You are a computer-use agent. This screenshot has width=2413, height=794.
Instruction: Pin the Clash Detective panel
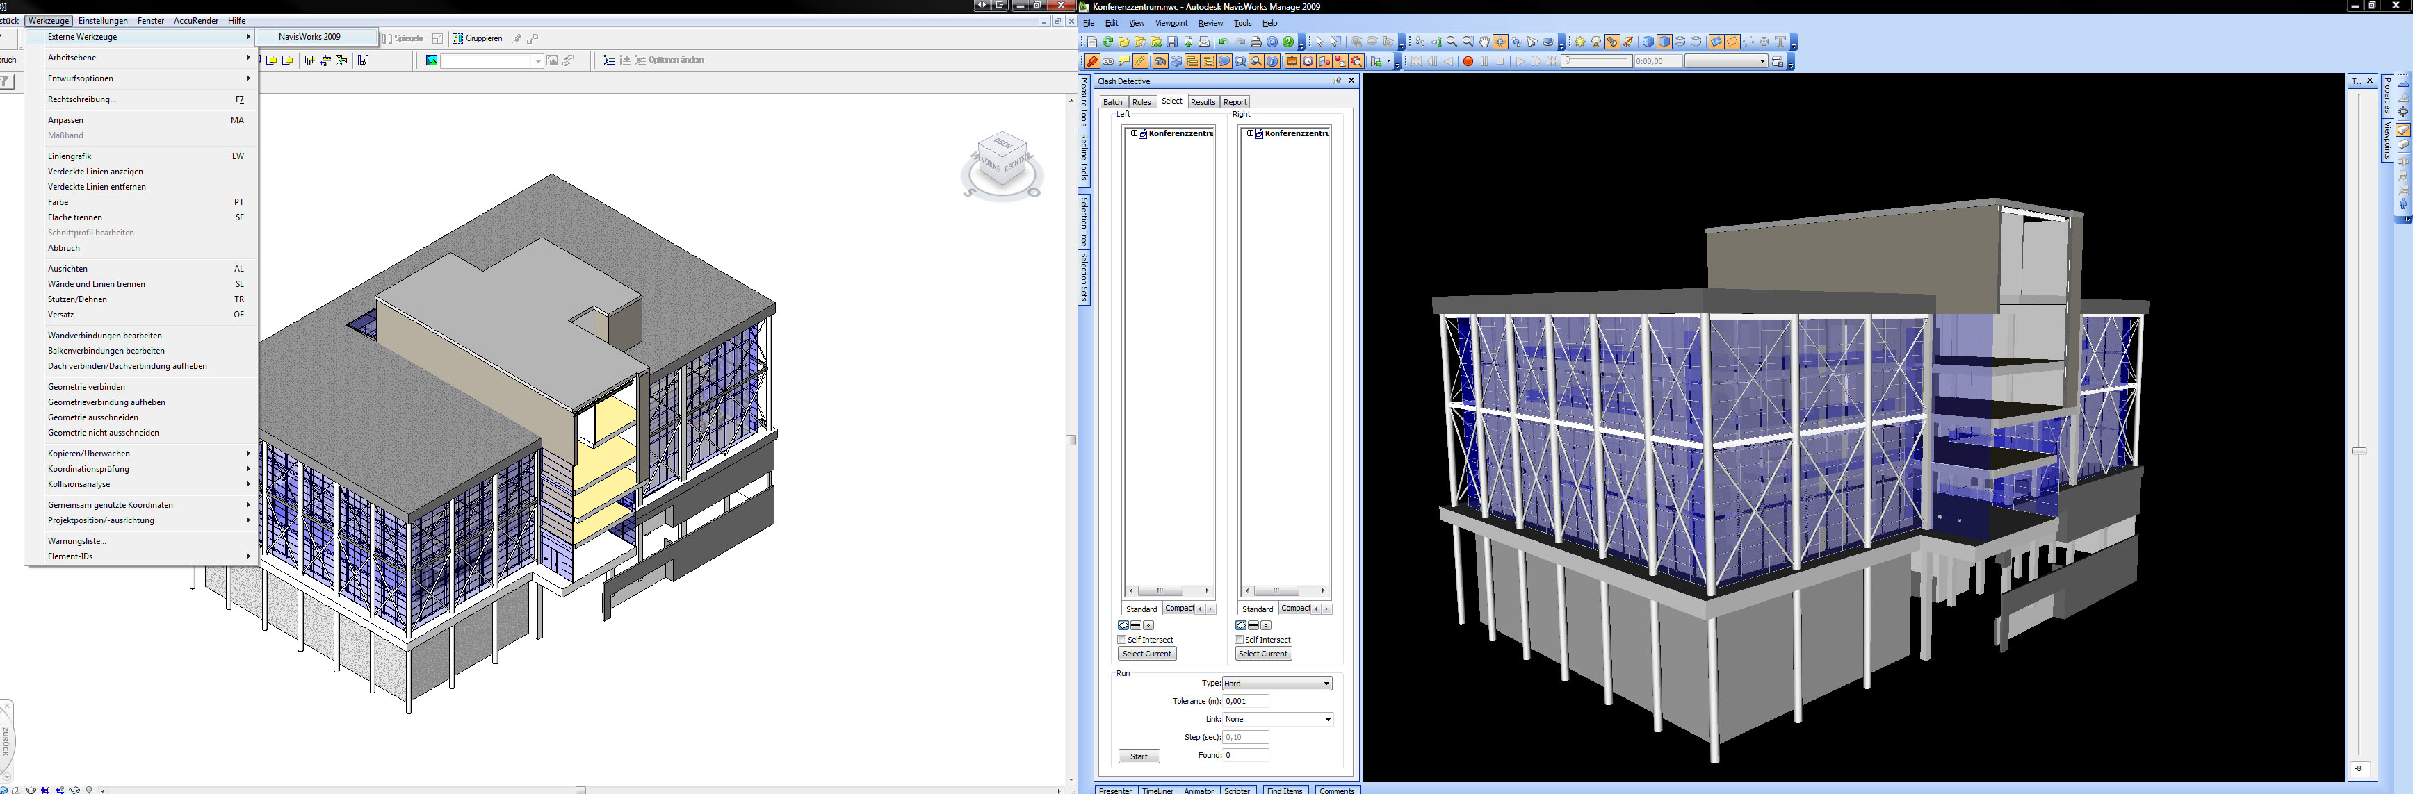coord(1338,81)
